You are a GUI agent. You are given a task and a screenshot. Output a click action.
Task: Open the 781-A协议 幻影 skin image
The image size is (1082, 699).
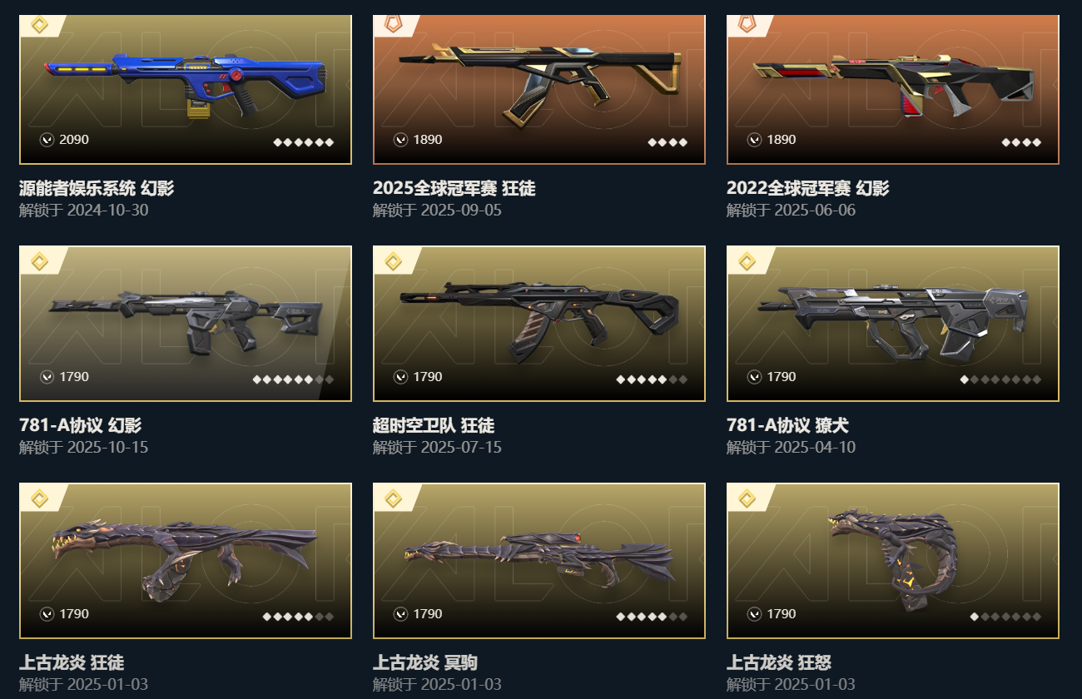coord(186,324)
